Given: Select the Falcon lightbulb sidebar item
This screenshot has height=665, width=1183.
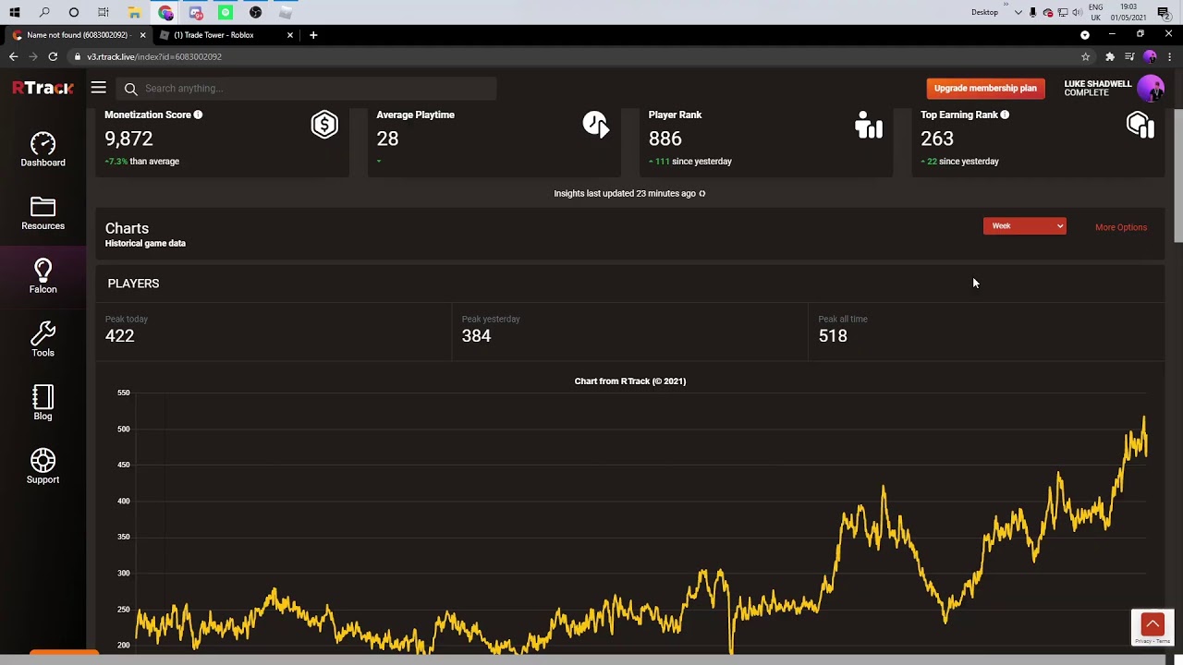Looking at the screenshot, I should pyautogui.click(x=43, y=276).
